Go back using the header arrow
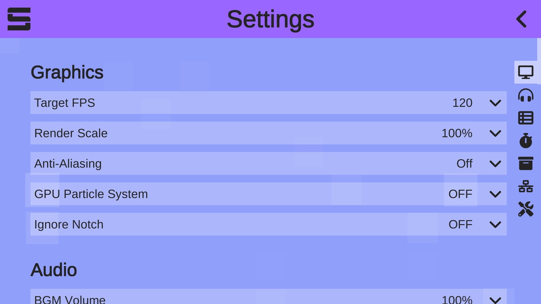Viewport: 541px width, 304px height. pyautogui.click(x=521, y=19)
